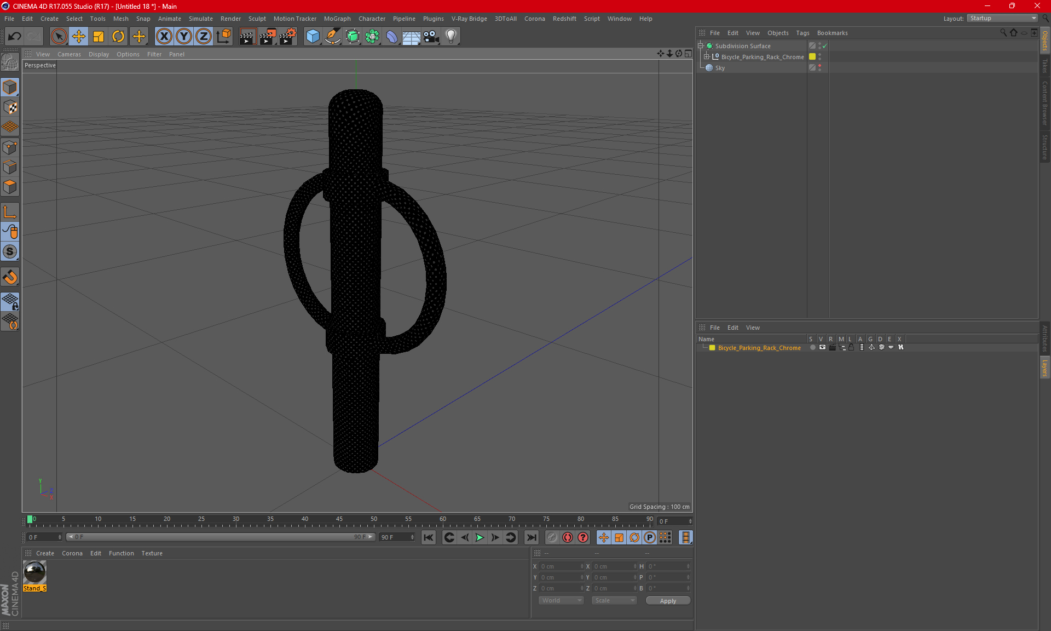Open the World coordinate dropdown
This screenshot has height=631, width=1051.
coord(561,600)
